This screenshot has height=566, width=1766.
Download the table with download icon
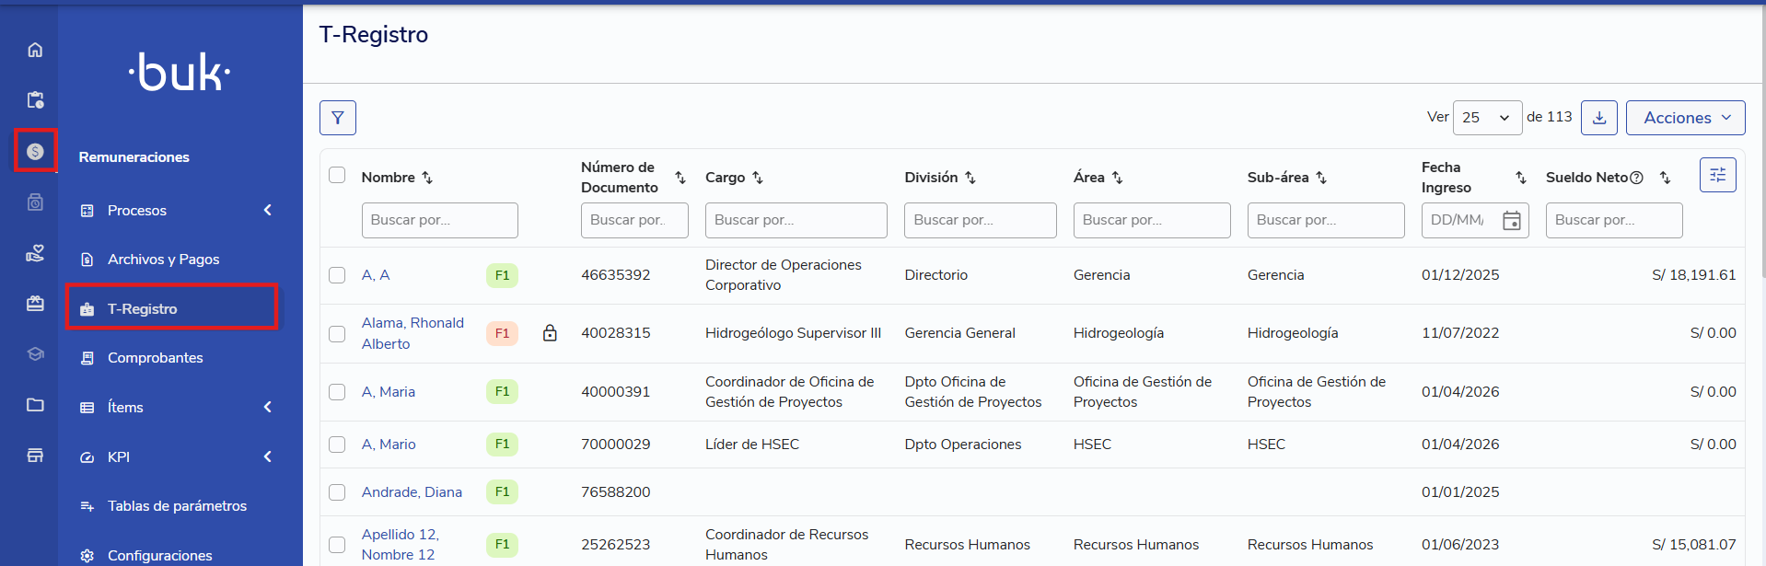coord(1599,118)
